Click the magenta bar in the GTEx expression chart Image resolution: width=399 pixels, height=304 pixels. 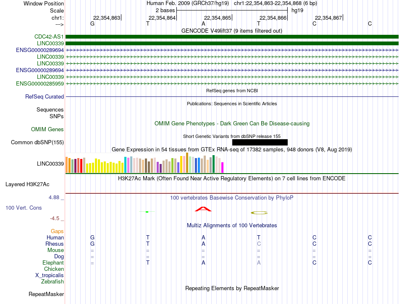click(223, 167)
